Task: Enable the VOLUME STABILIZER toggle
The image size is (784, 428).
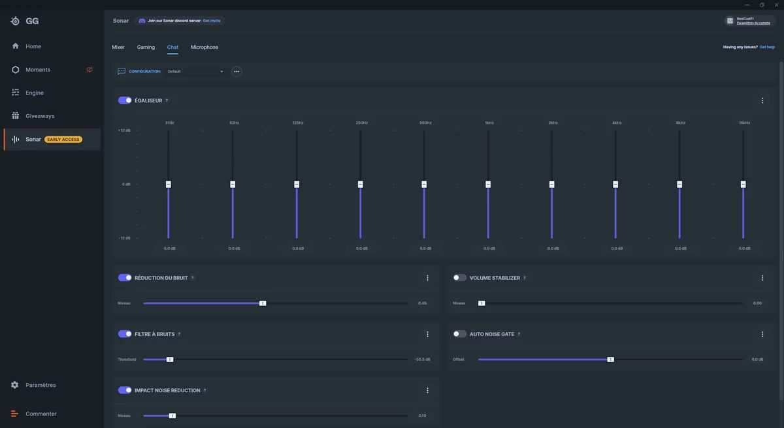Action: pyautogui.click(x=460, y=278)
